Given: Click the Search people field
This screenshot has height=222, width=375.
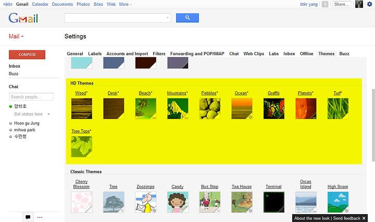Looking at the screenshot, I should (x=31, y=96).
